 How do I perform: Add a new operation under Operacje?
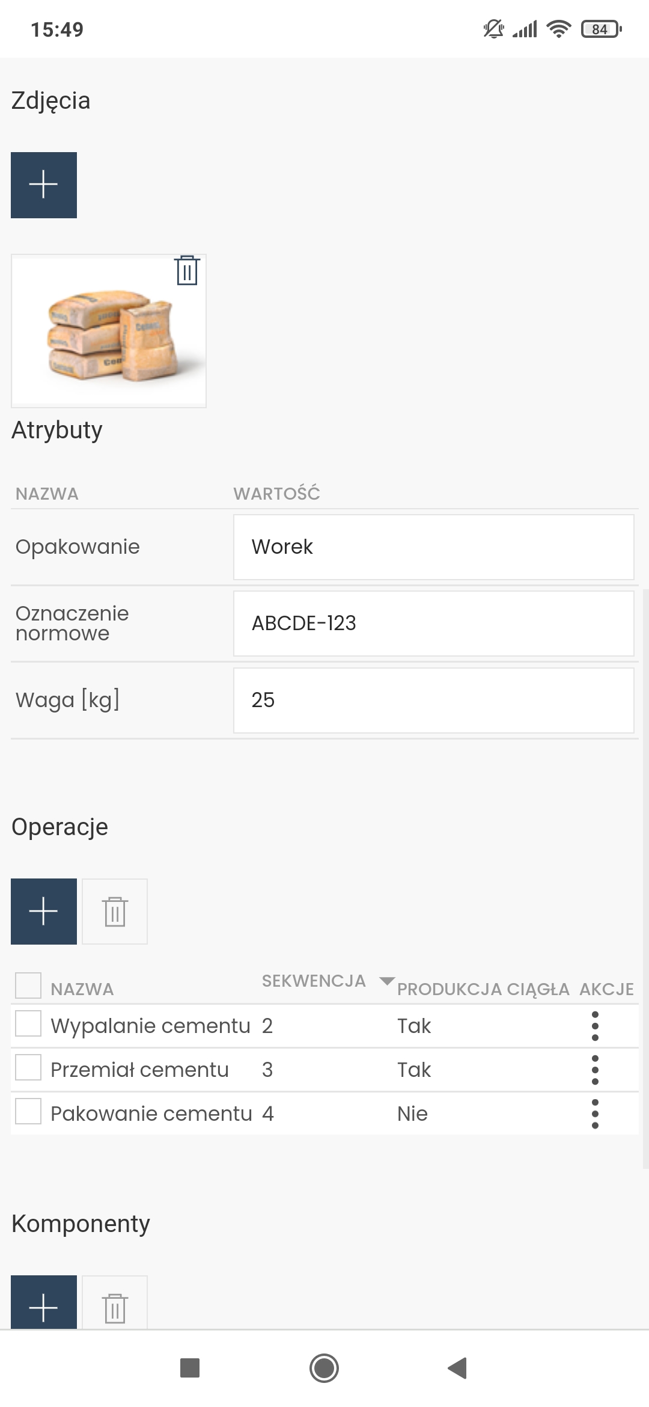(44, 912)
